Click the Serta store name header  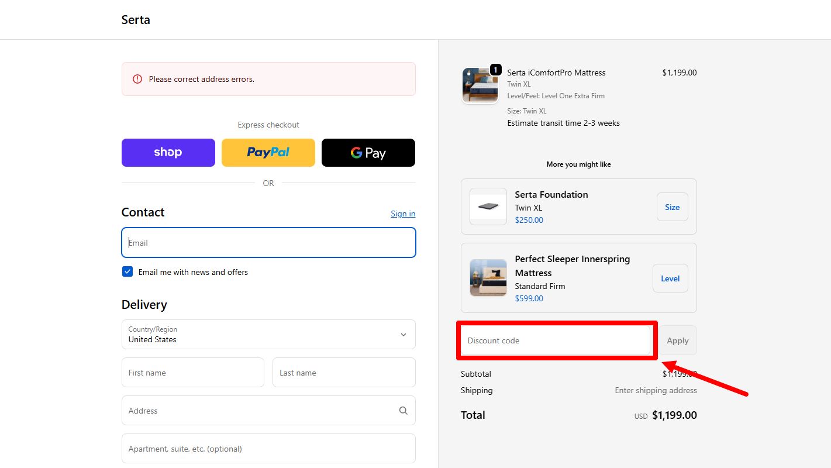tap(136, 20)
